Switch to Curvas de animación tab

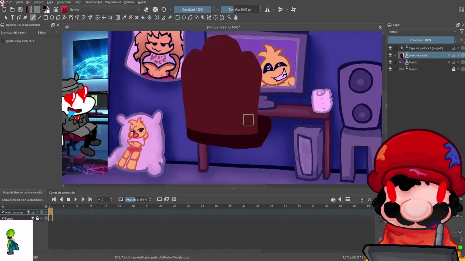pyautogui.click(x=62, y=192)
